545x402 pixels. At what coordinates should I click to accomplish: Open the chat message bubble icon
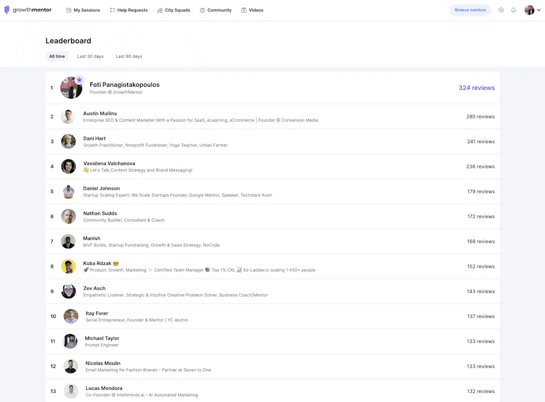click(501, 10)
